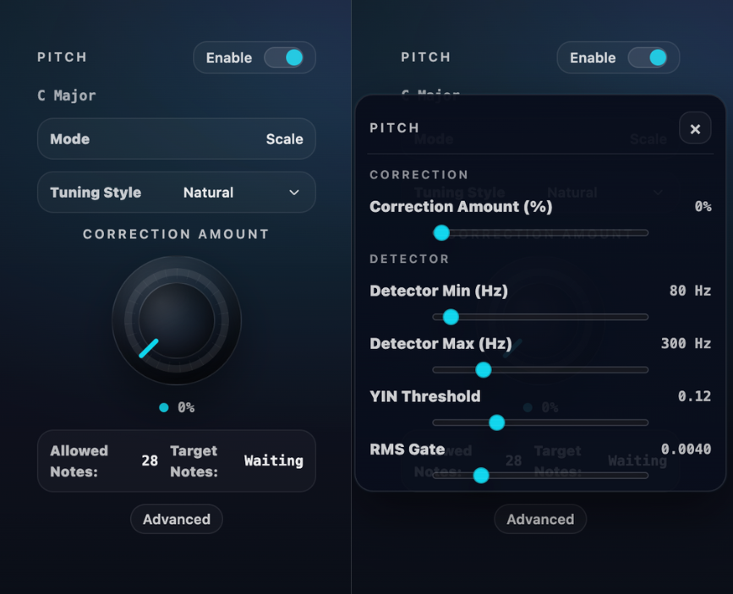Click the Target Notes field showing Waiting
Image resolution: width=733 pixels, height=594 pixels.
273,460
